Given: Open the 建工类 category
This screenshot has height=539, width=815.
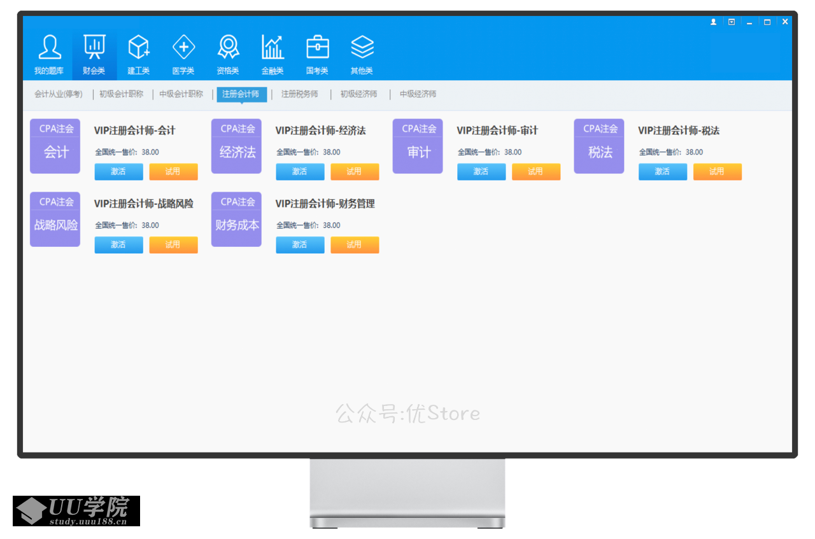Looking at the screenshot, I should point(139,55).
